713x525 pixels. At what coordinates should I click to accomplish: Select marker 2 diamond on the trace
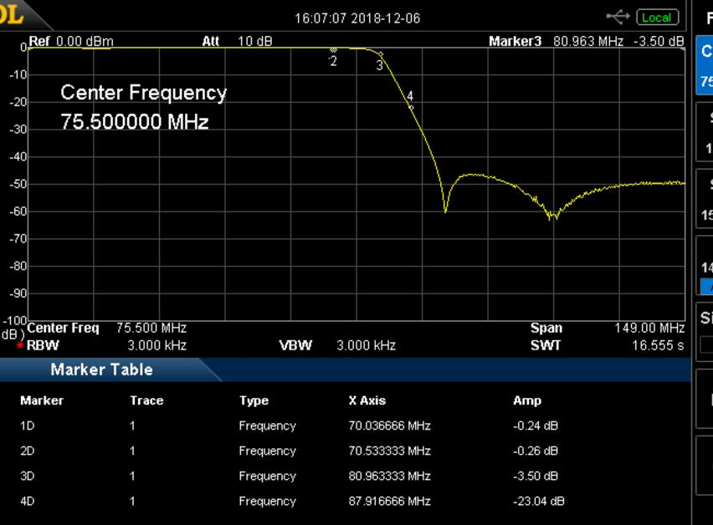click(x=333, y=51)
